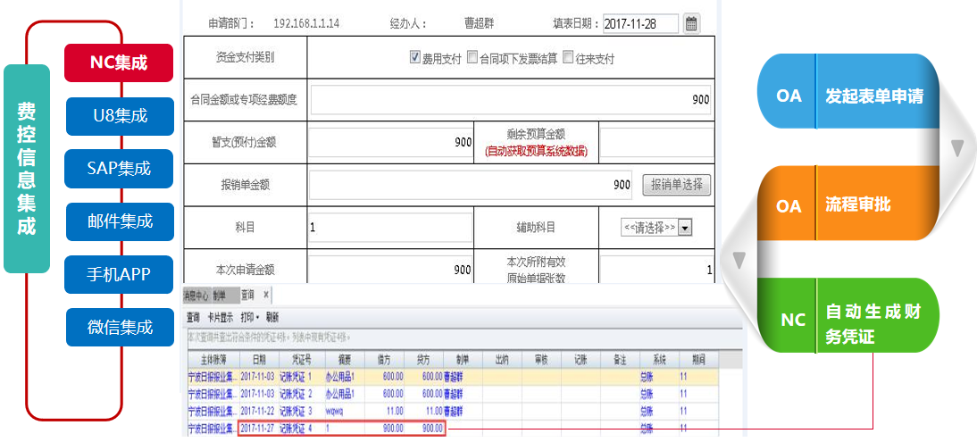Enable the 往来支付 checkbox
Screen dimensions: 977x442
[x=568, y=58]
